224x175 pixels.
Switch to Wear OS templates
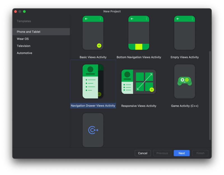pyautogui.click(x=23, y=39)
